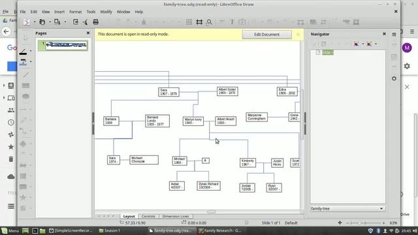
Task: Select the Rectangle tool
Action: pos(25,86)
